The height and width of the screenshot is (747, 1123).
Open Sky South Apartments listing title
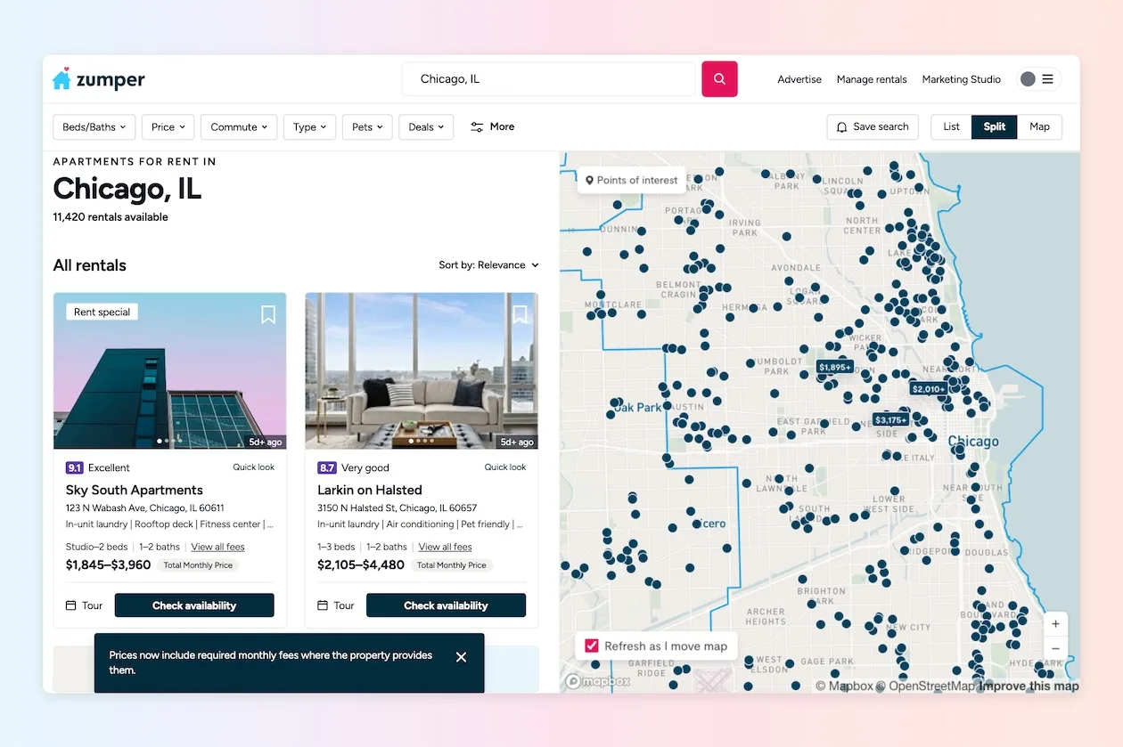[135, 490]
